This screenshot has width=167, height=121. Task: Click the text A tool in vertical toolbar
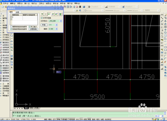coord(12,68)
